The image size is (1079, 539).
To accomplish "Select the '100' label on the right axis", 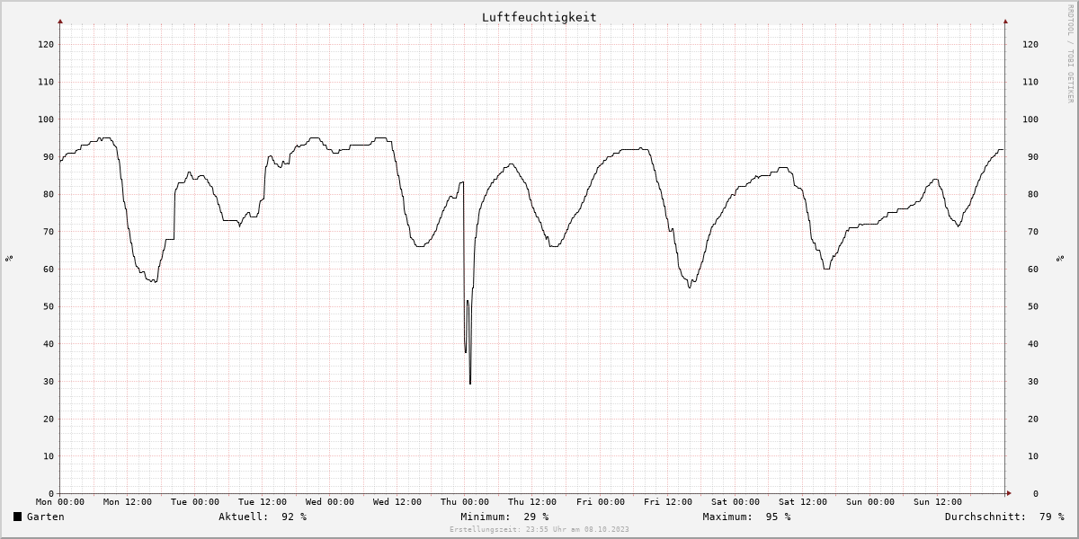I will pos(1030,119).
